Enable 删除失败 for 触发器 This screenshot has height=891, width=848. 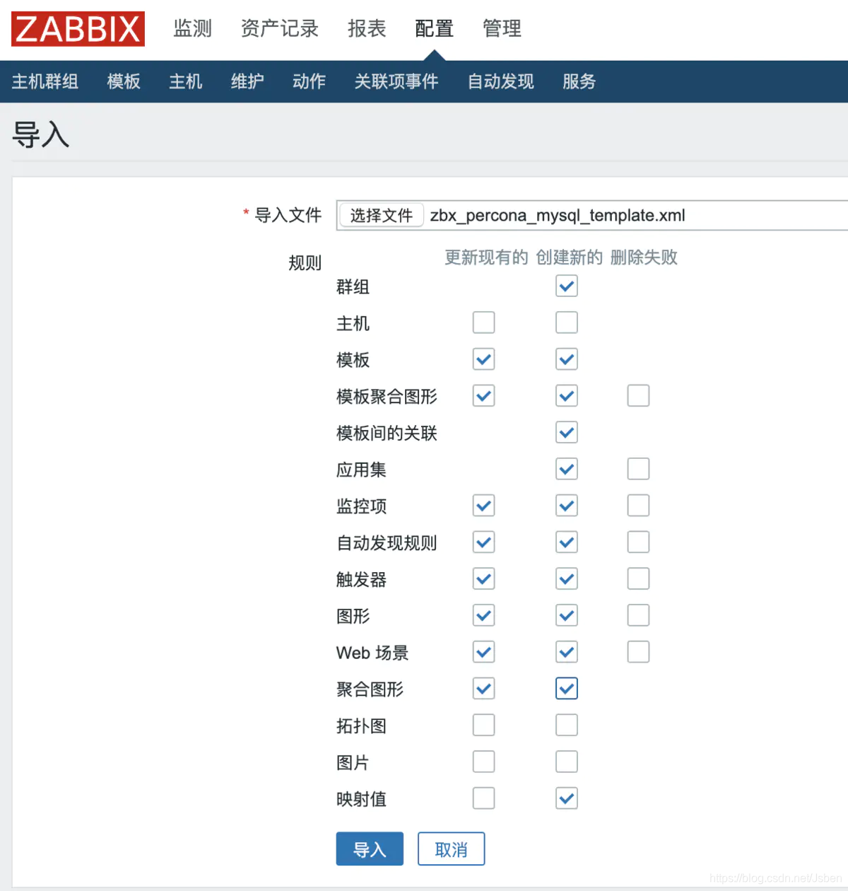[637, 578]
